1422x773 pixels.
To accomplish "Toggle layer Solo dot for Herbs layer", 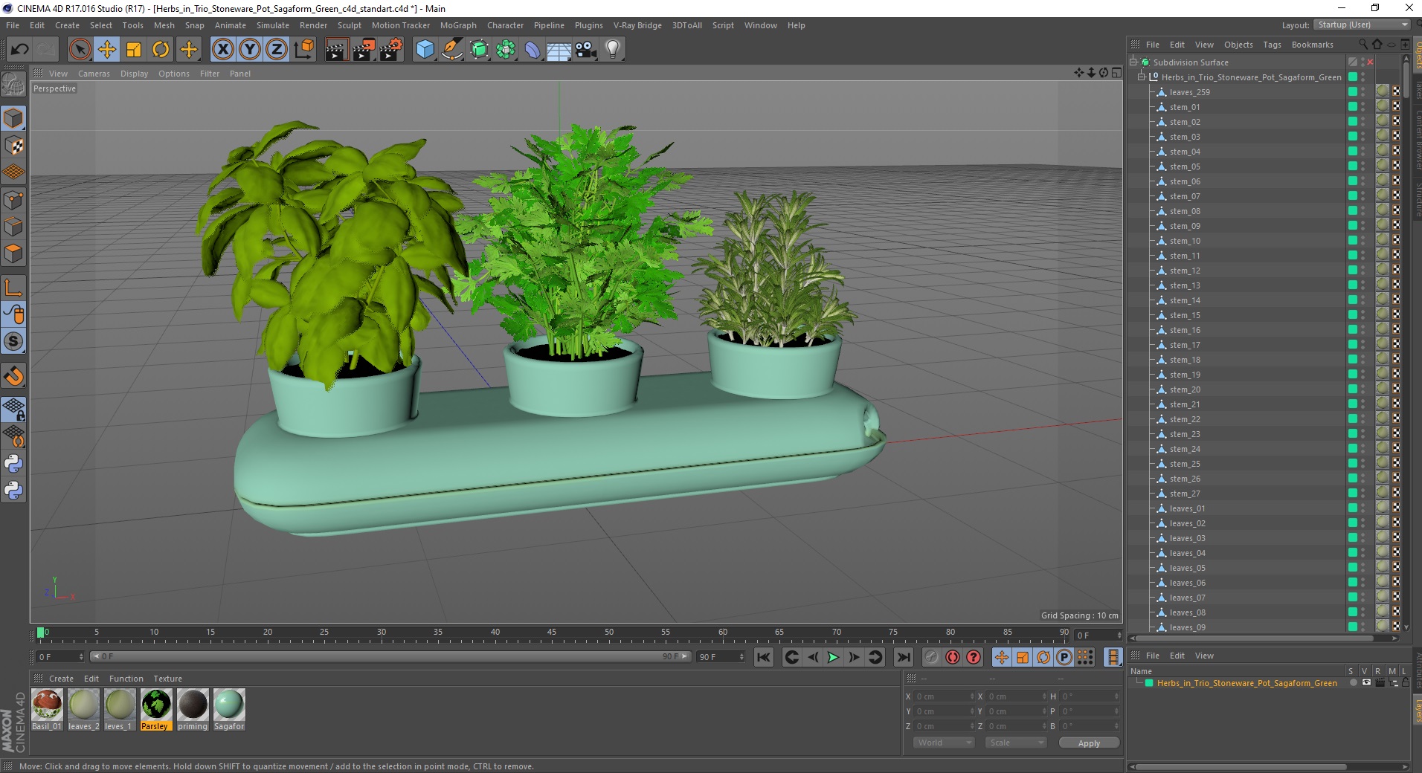I will tap(1354, 683).
